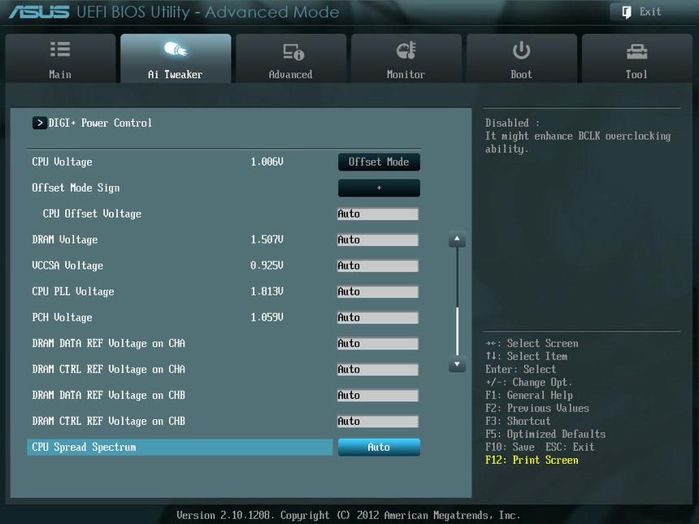
Task: Click the DIGI+ Power Control arrow icon
Action: [40, 123]
